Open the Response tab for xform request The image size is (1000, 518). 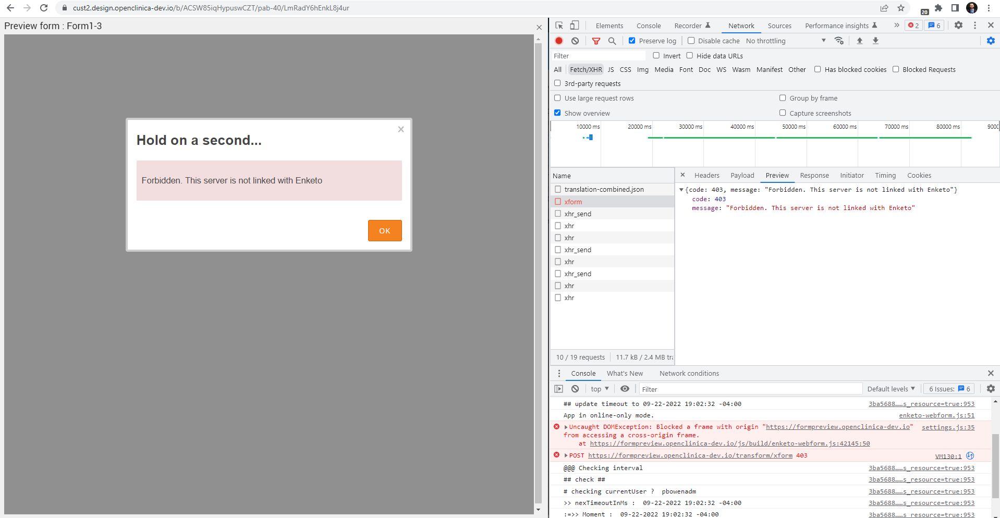pyautogui.click(x=814, y=175)
